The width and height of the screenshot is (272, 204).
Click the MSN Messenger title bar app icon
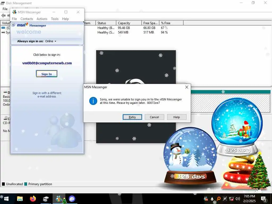tap(14, 12)
